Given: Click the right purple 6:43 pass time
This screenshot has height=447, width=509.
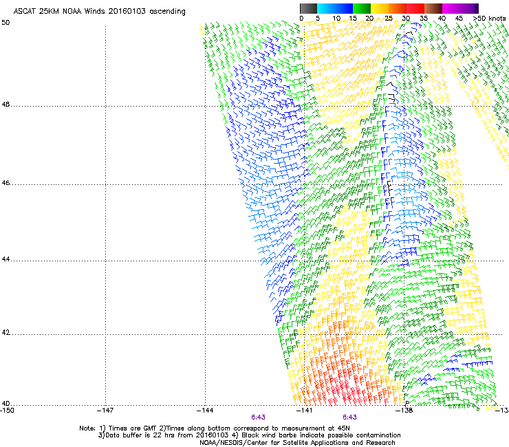Looking at the screenshot, I should click(349, 417).
